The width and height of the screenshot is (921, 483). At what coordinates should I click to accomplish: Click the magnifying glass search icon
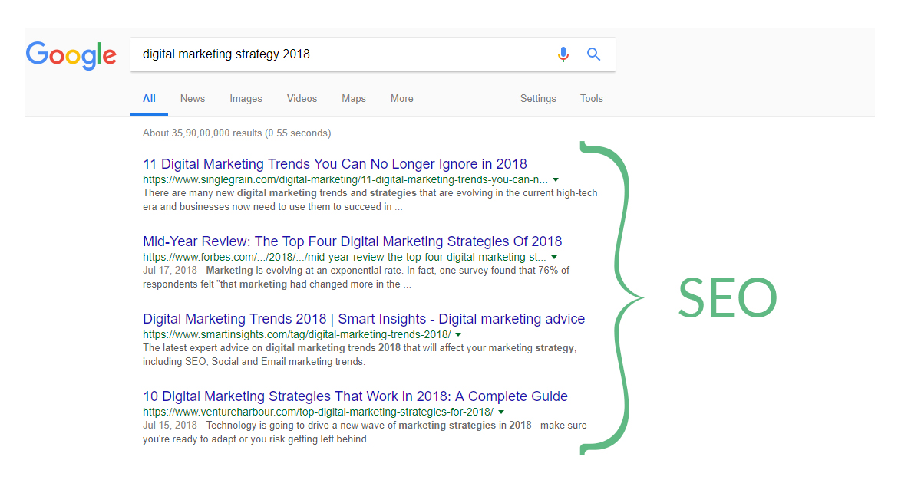[x=593, y=54]
